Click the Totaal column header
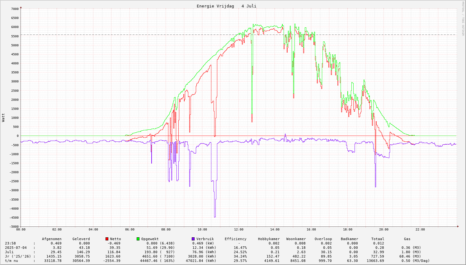 coord(378,239)
